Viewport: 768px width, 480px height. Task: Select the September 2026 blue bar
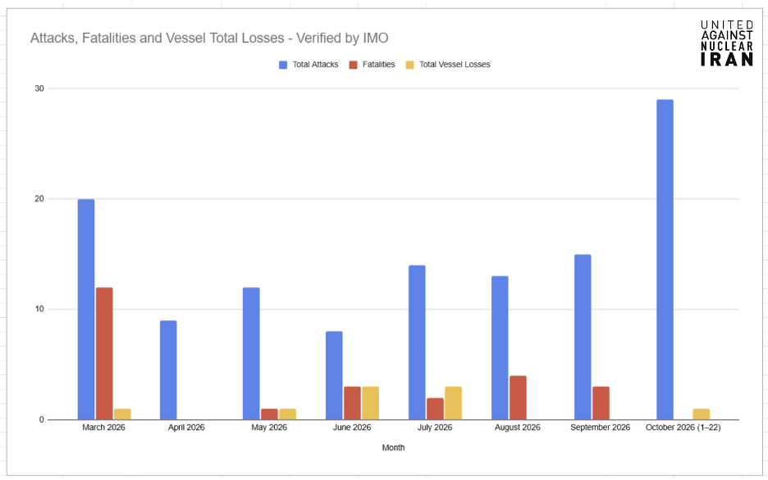[583, 337]
